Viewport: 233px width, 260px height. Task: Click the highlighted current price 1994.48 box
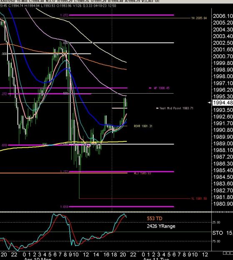pos(223,103)
